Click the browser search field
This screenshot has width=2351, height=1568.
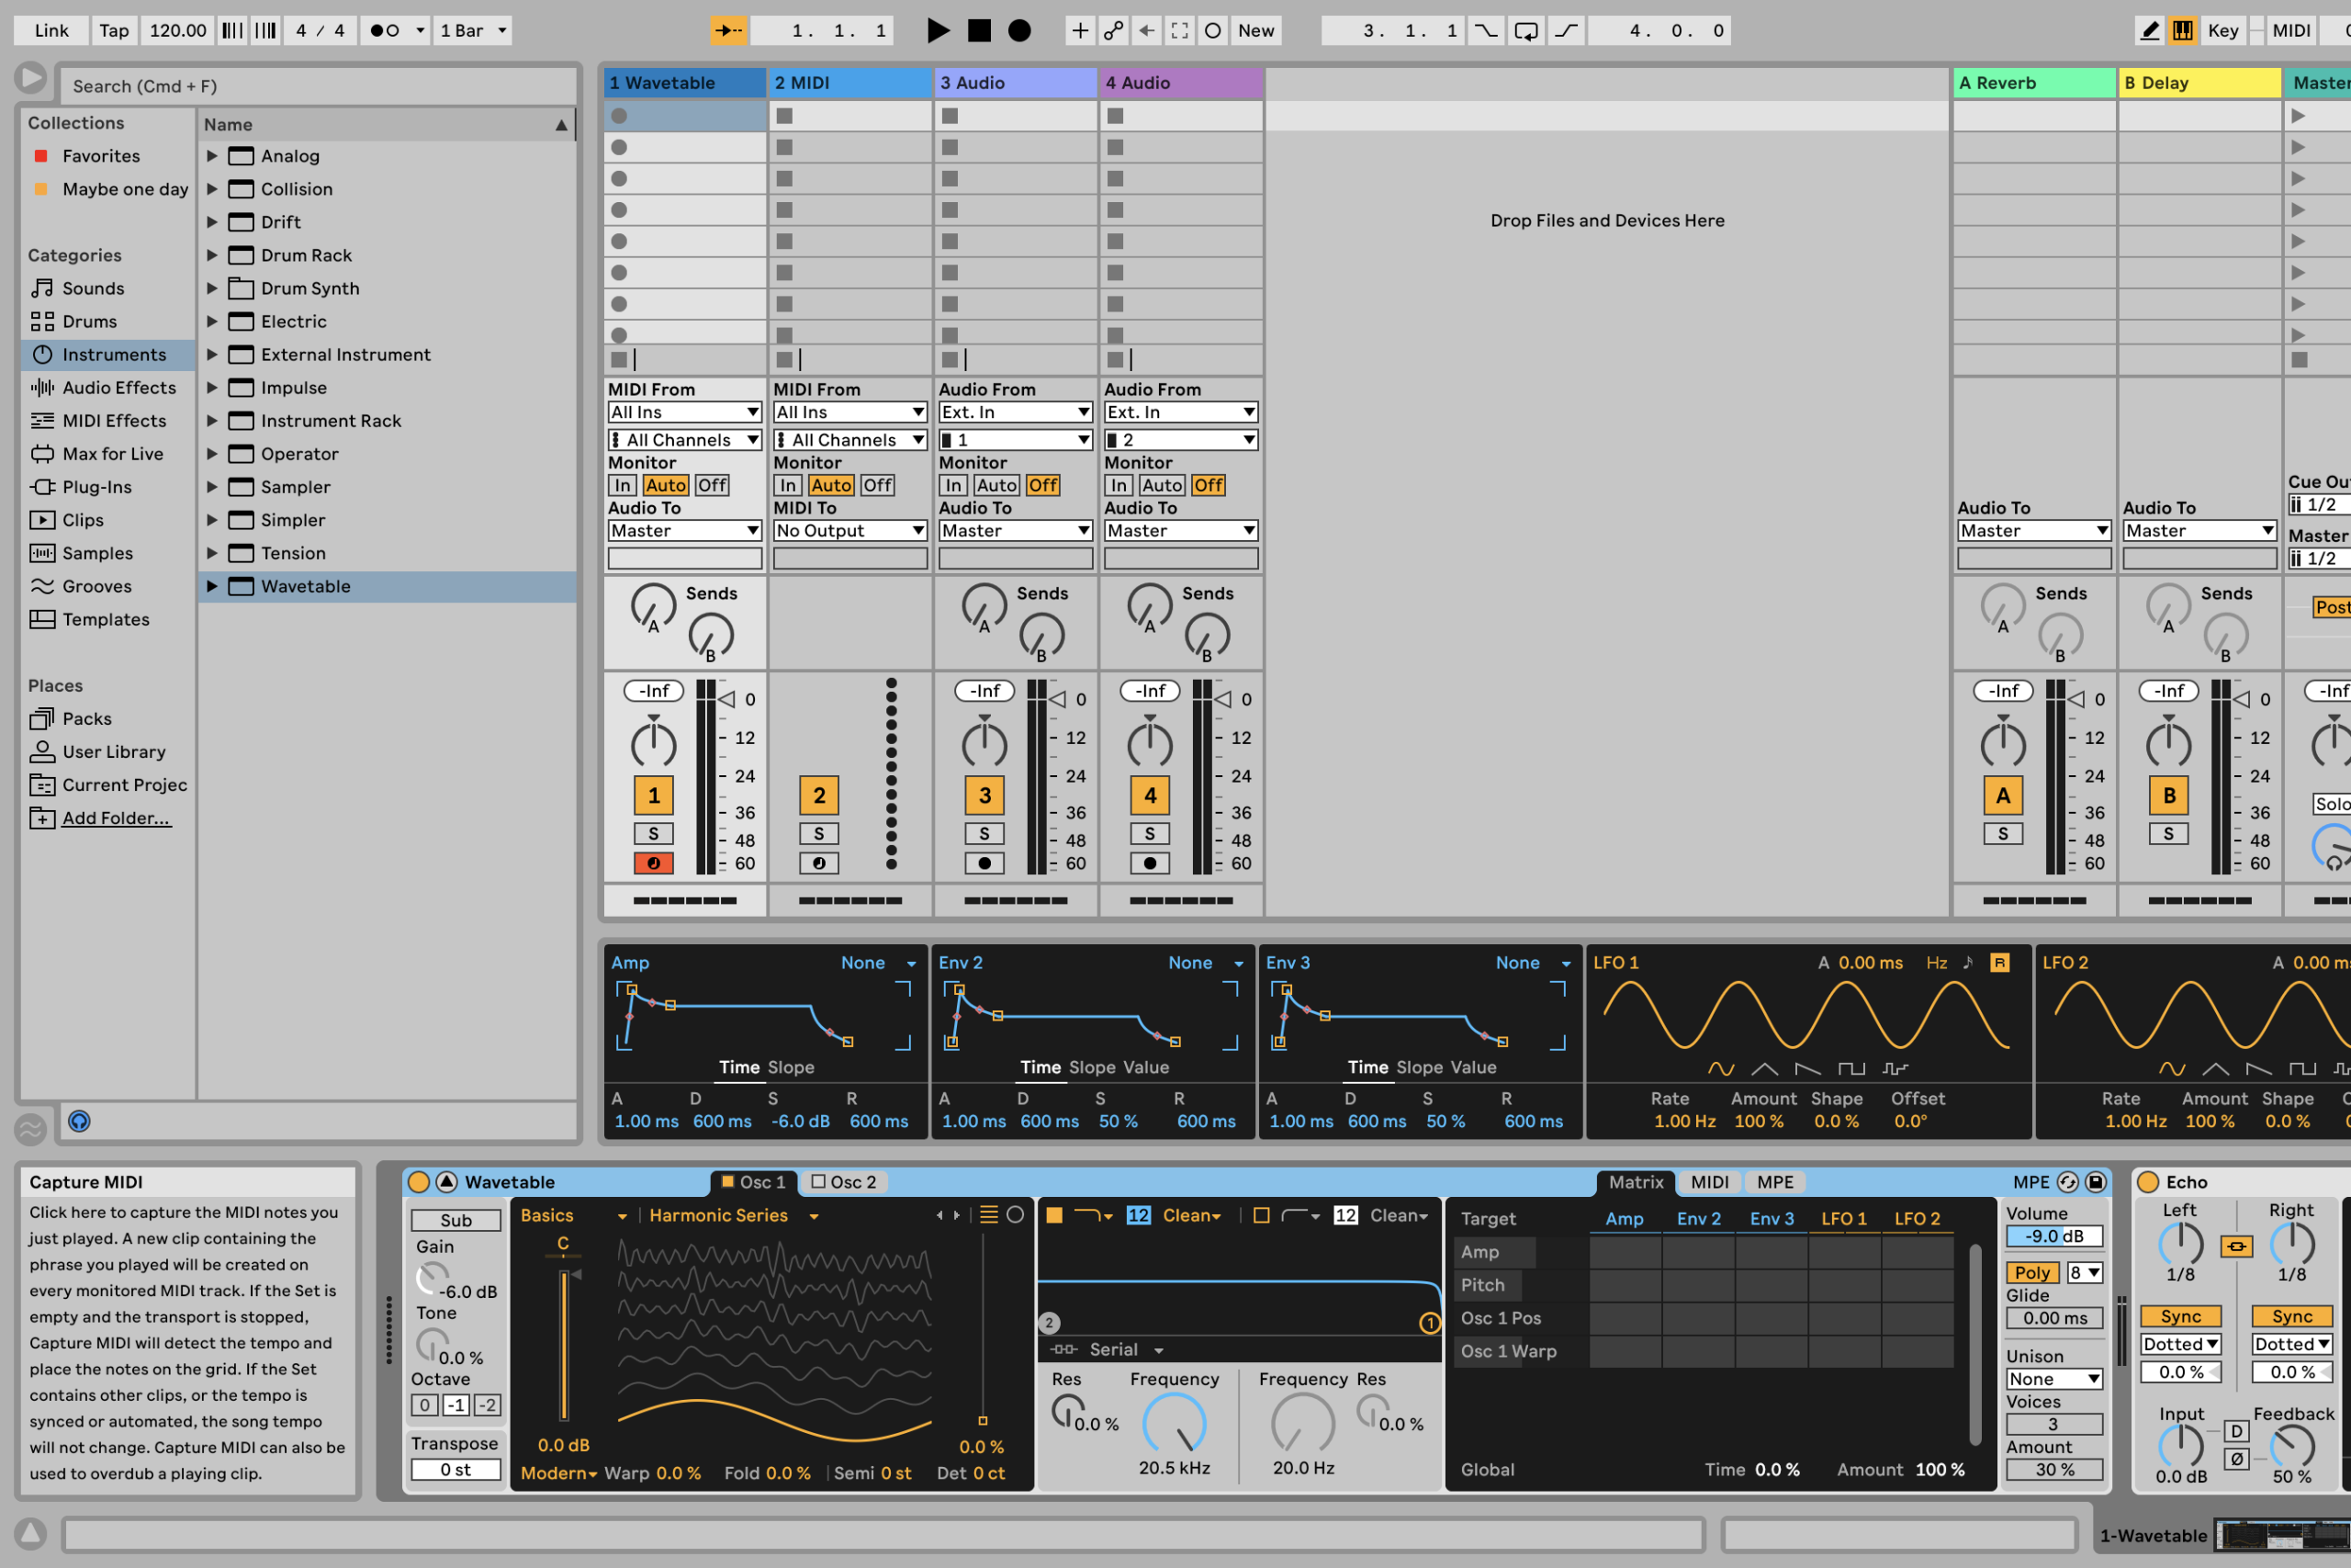click(x=318, y=86)
